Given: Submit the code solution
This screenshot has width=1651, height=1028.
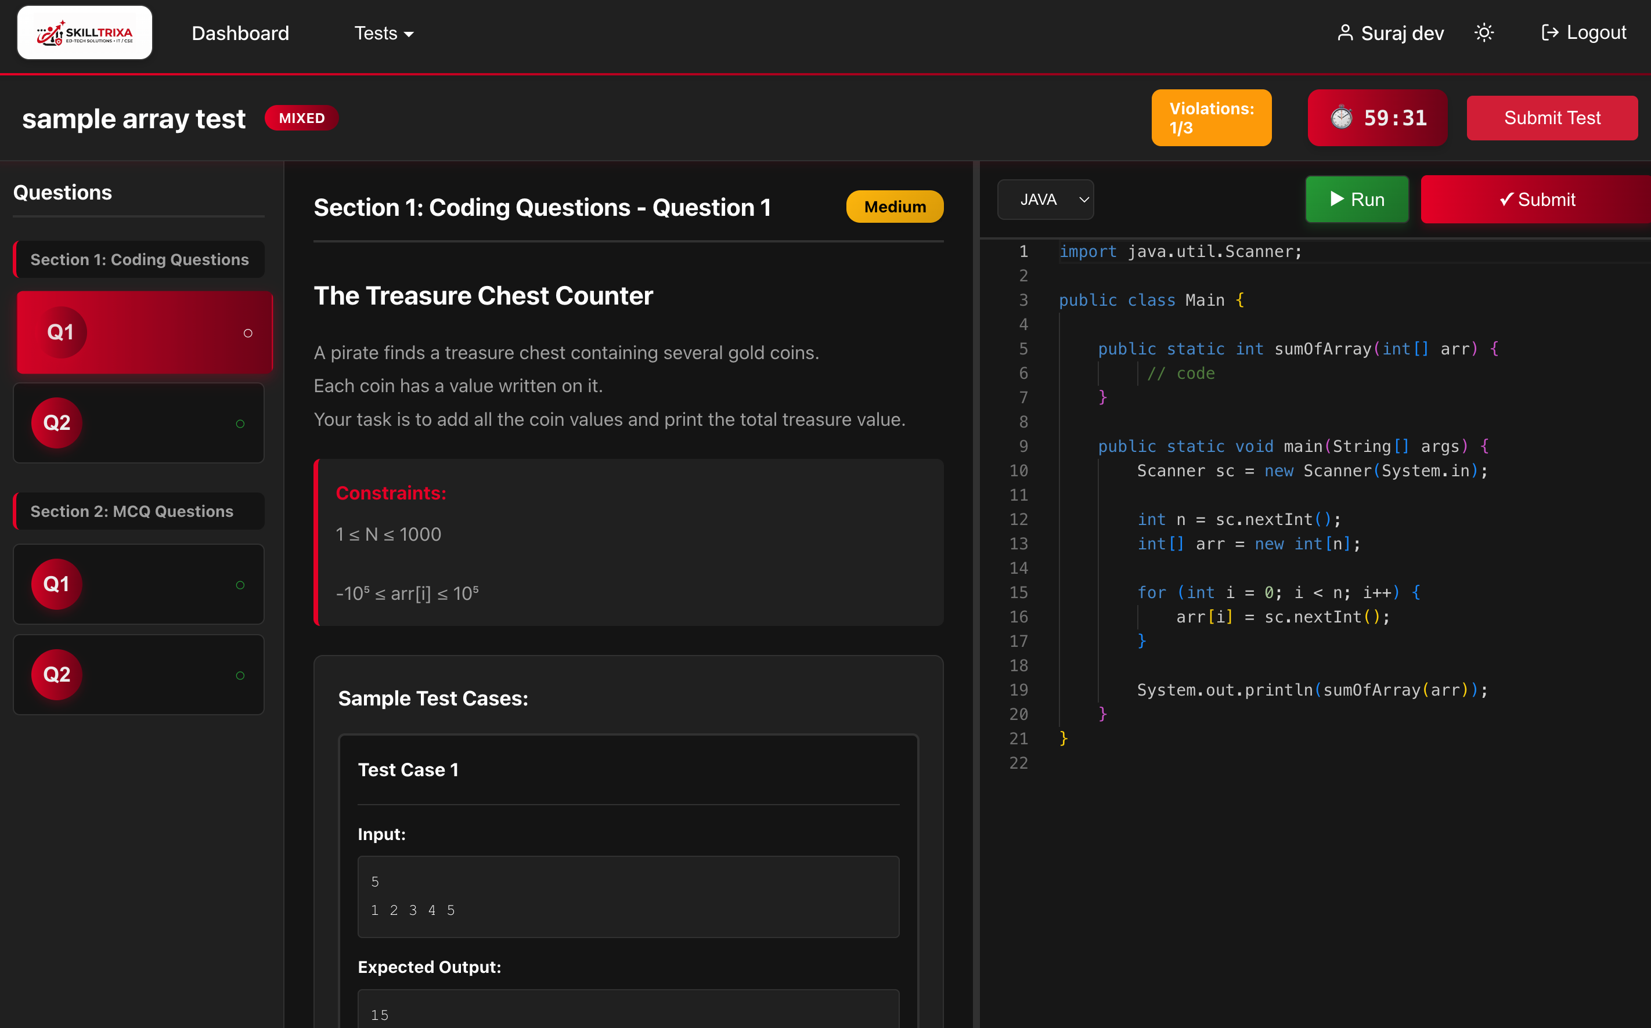Looking at the screenshot, I should [x=1536, y=199].
